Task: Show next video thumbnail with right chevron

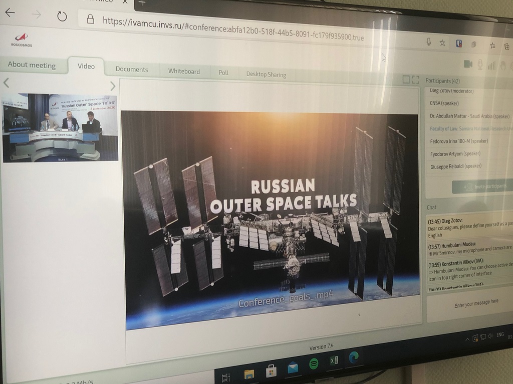Action: point(113,86)
